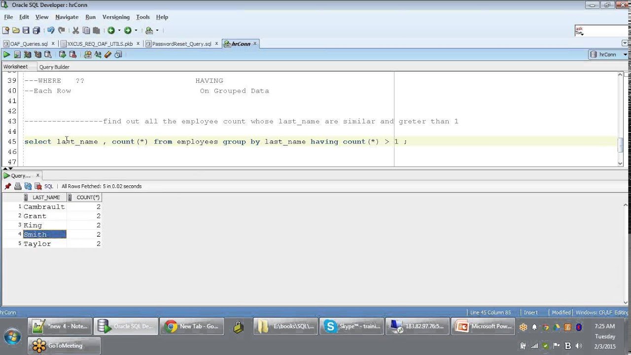Switch to PasswordReset_Query.sql tab
The image size is (631, 355).
point(181,44)
